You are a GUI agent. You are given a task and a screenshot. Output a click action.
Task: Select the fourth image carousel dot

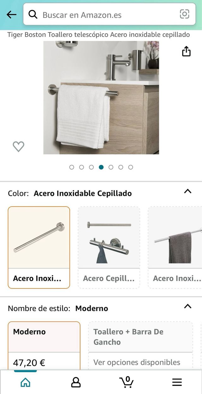point(101,168)
